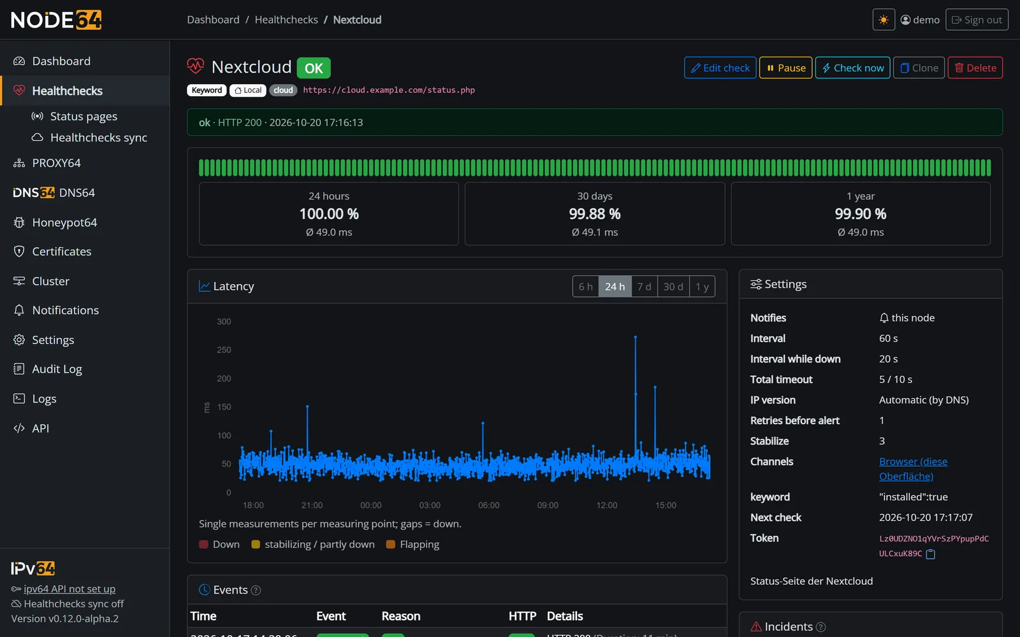Toggle stabilizing / partly down legend swatch
Screen dimensions: 1020x637
point(256,545)
